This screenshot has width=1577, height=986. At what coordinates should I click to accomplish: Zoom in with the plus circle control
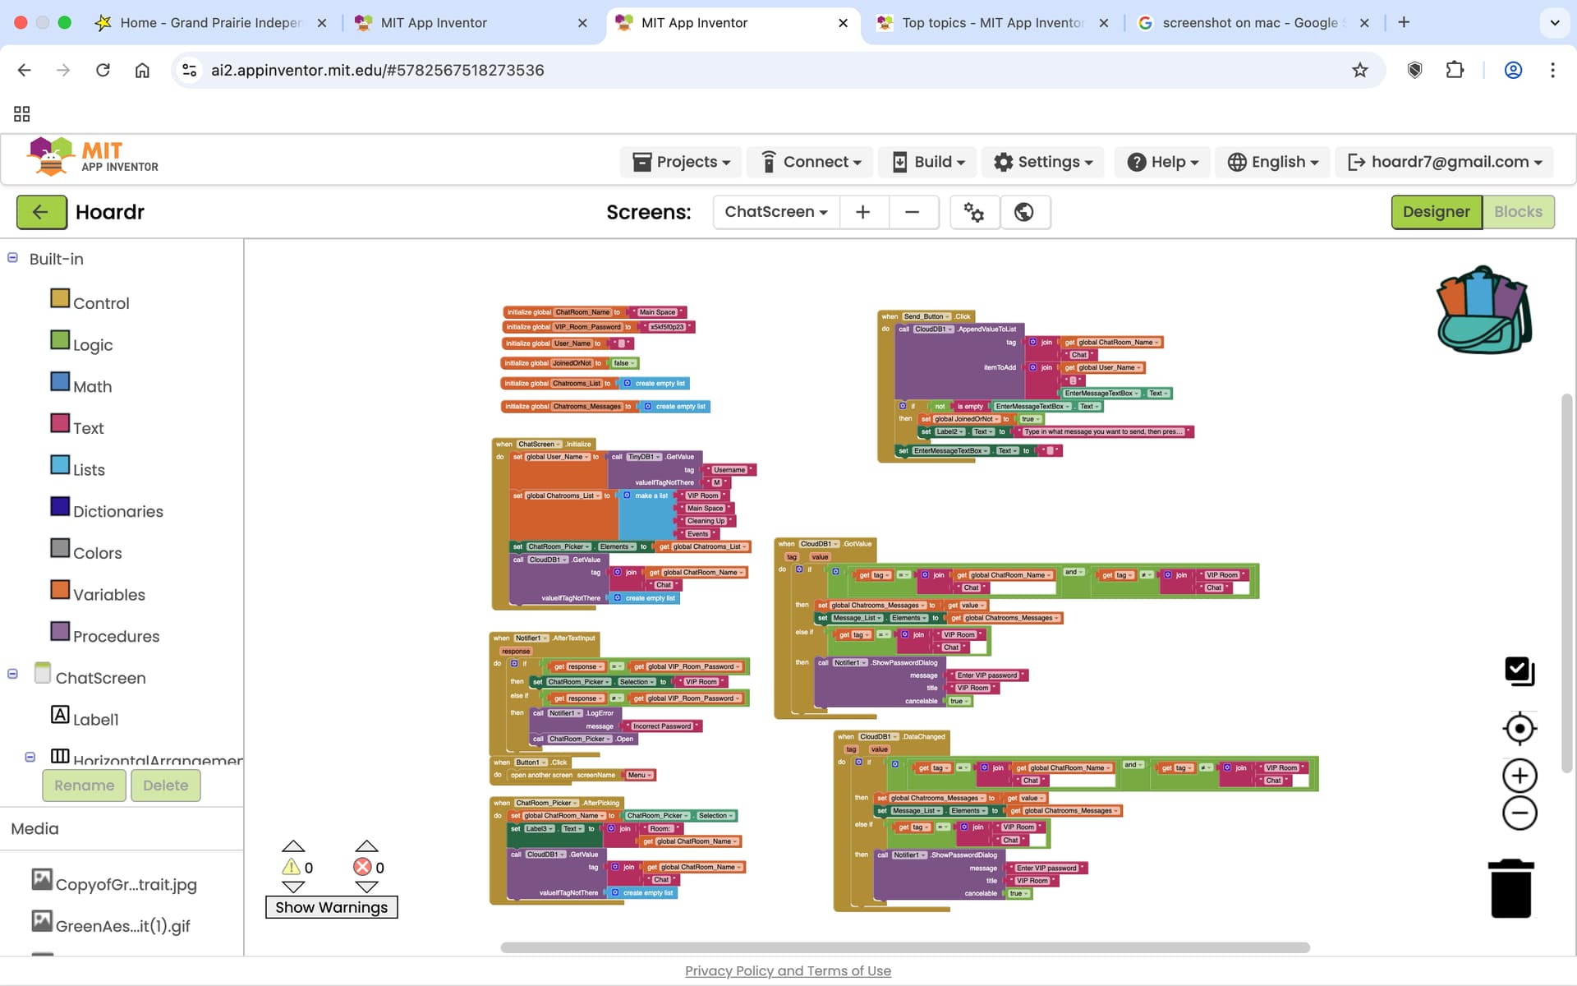point(1520,776)
